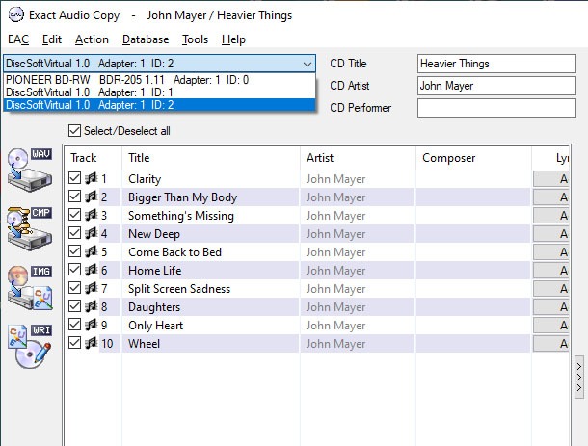The height and width of the screenshot is (446, 588).
Task: Click the lyrics button for Wheel
Action: click(550, 343)
